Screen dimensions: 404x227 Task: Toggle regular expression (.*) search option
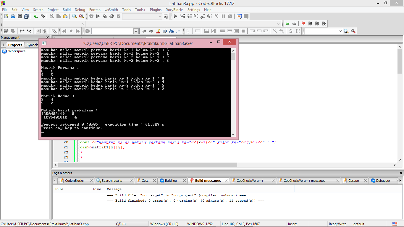coord(178,31)
